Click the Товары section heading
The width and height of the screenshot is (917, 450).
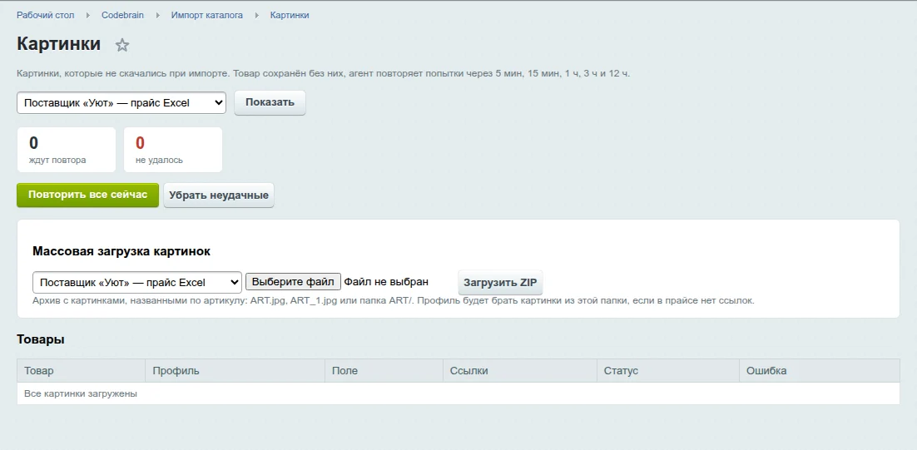tap(41, 339)
